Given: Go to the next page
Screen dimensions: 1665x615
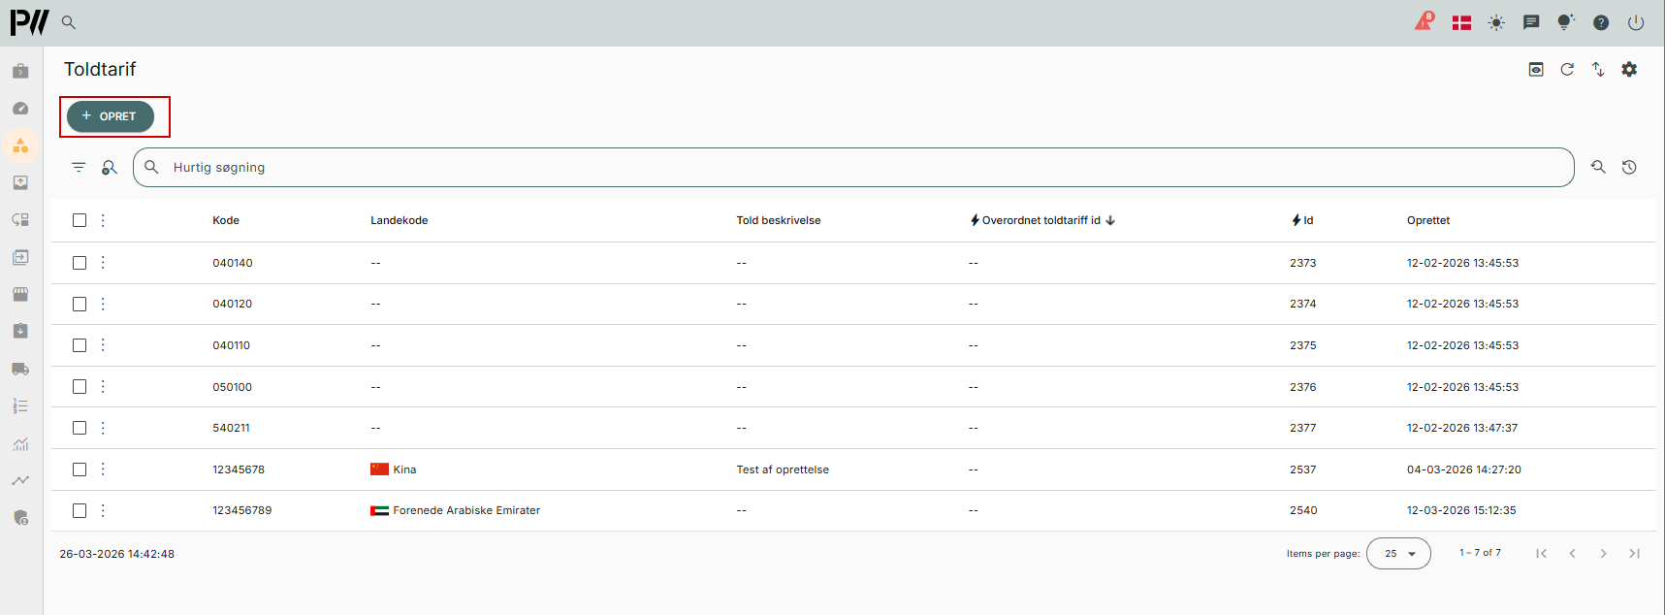Looking at the screenshot, I should (1603, 553).
